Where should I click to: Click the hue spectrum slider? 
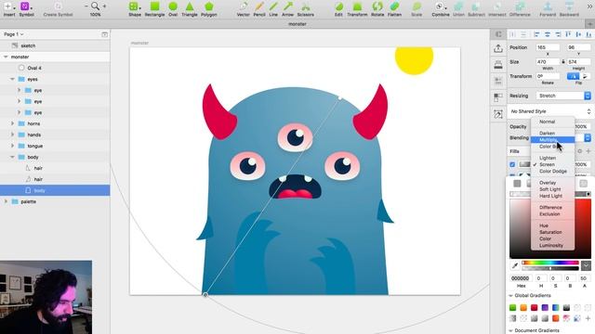pyautogui.click(x=550, y=263)
